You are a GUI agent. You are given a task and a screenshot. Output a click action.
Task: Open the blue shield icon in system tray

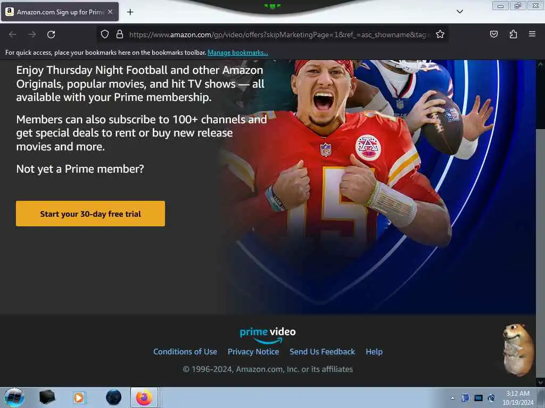tap(465, 398)
